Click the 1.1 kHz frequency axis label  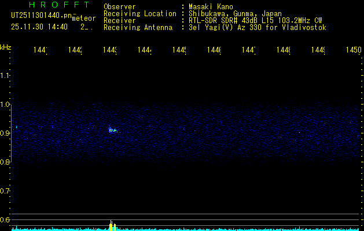(6, 76)
